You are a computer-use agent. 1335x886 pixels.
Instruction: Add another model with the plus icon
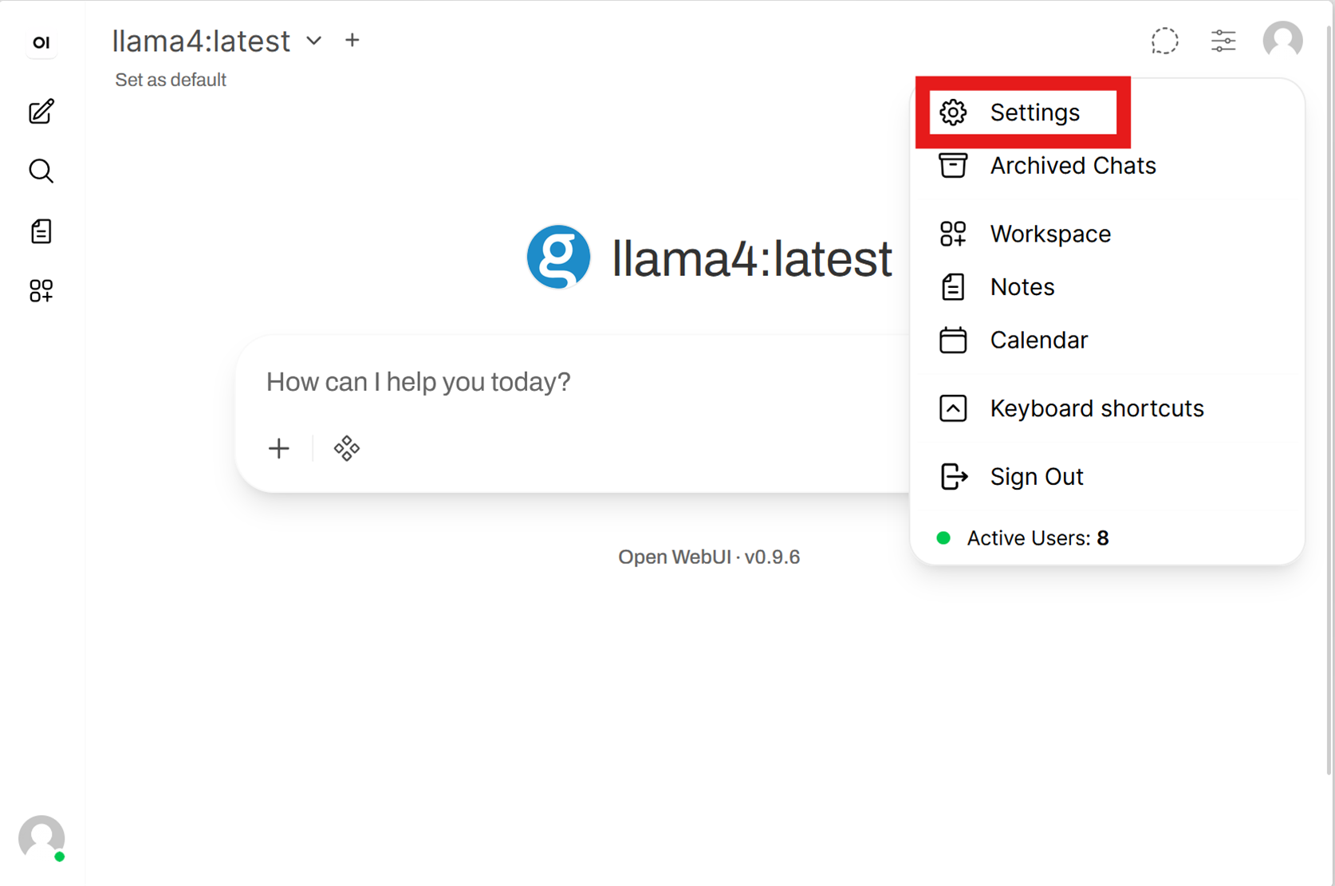(352, 40)
